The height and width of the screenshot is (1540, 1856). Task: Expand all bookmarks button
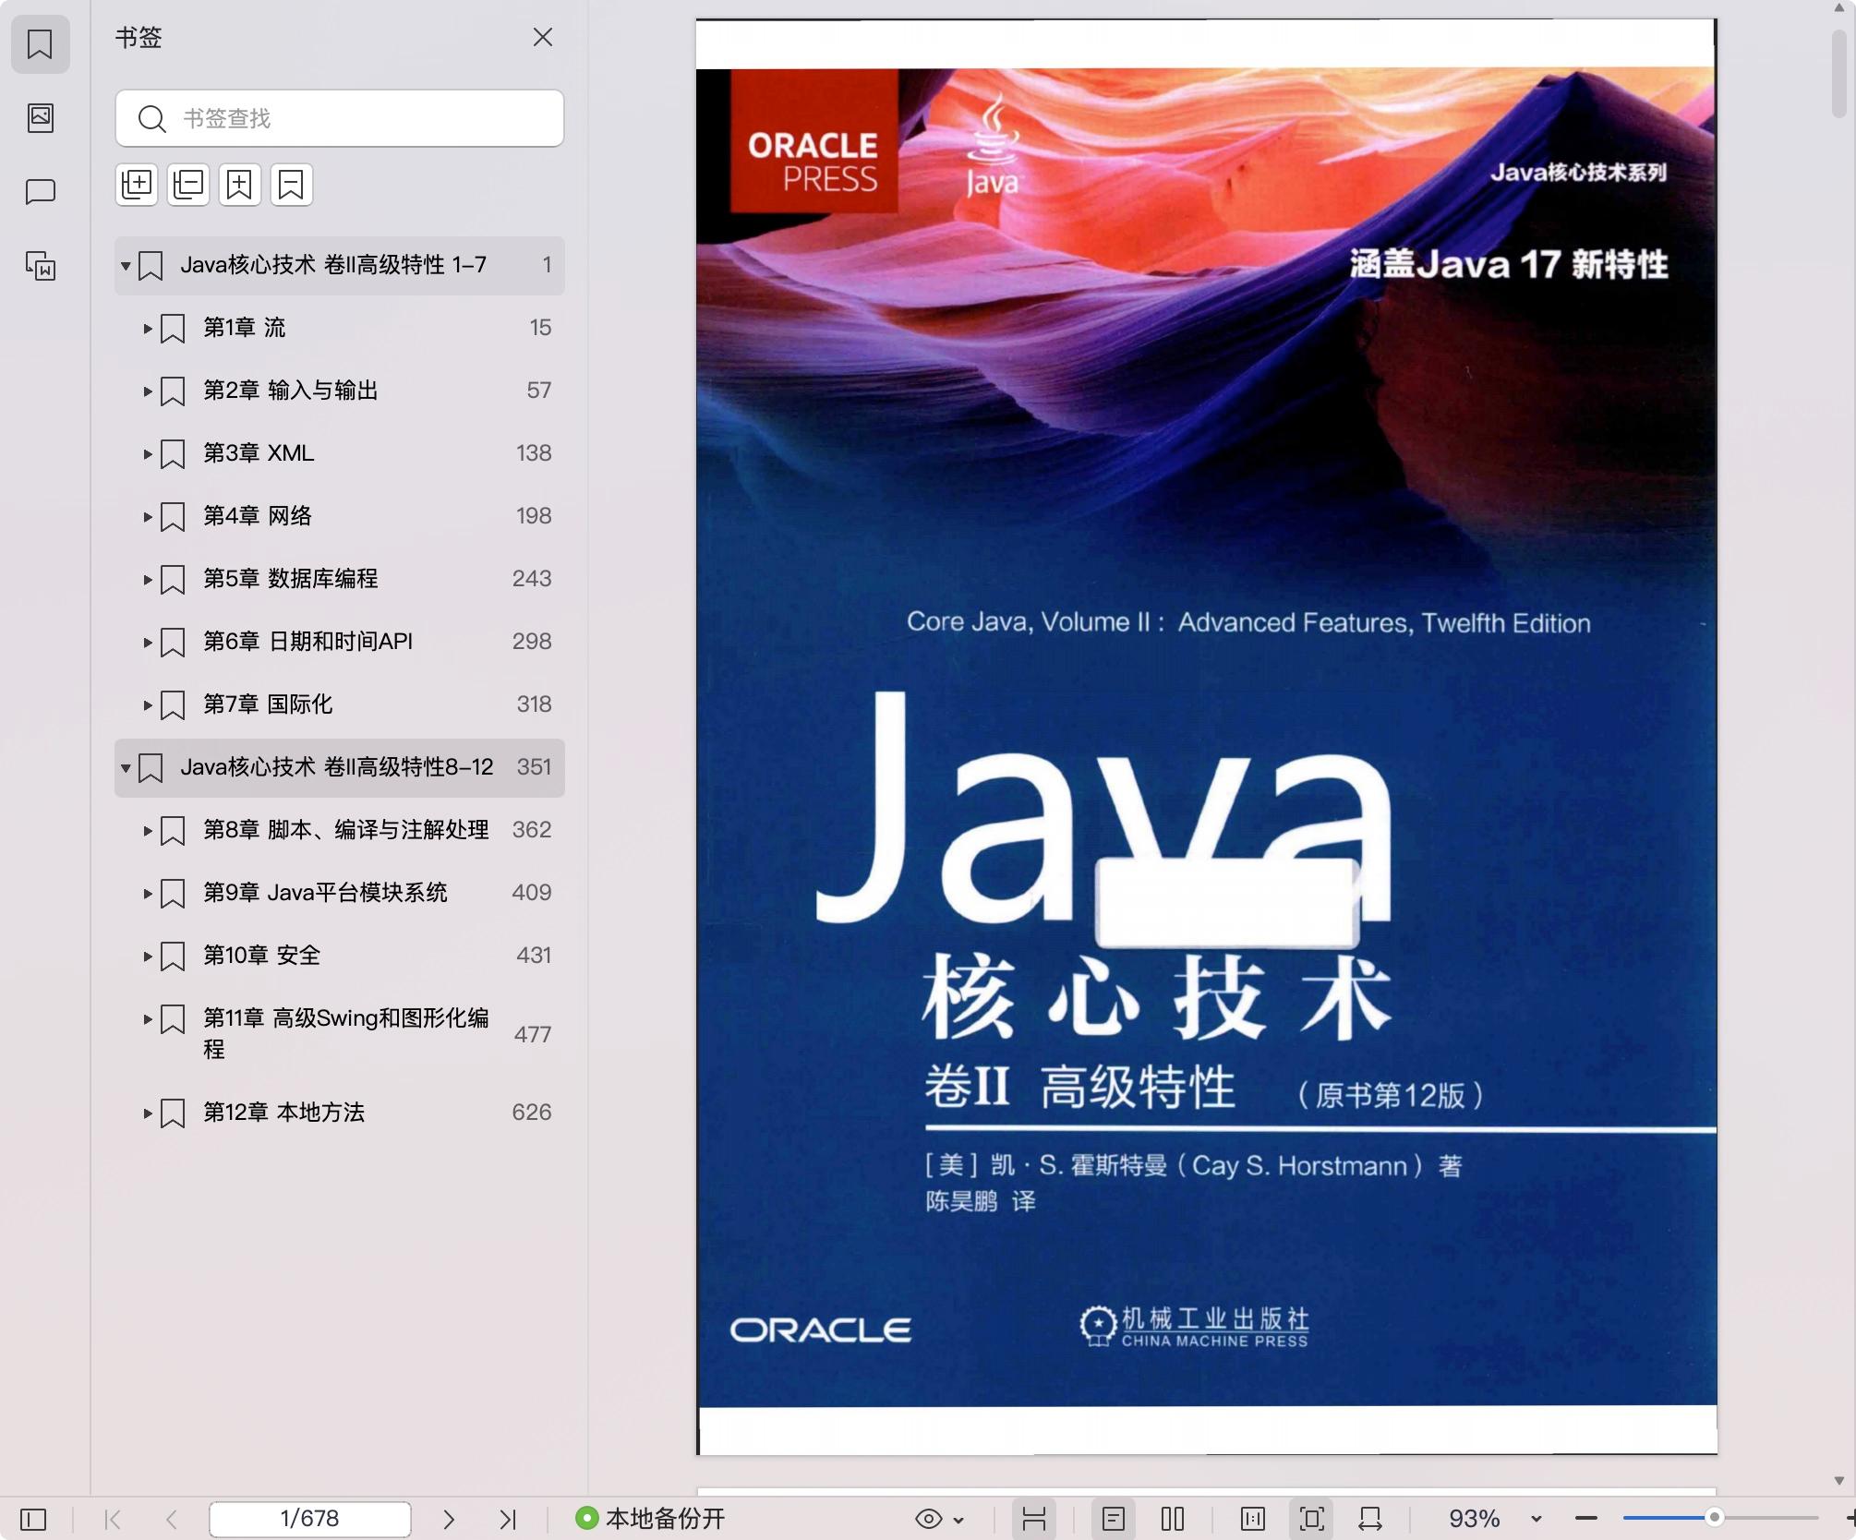pos(137,185)
